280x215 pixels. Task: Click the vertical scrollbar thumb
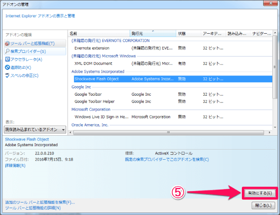[x=275, y=67]
